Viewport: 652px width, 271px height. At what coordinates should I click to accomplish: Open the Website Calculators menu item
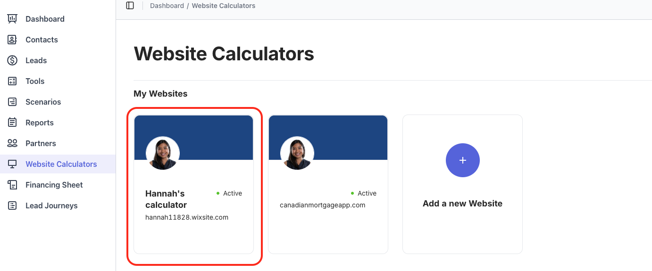(61, 164)
